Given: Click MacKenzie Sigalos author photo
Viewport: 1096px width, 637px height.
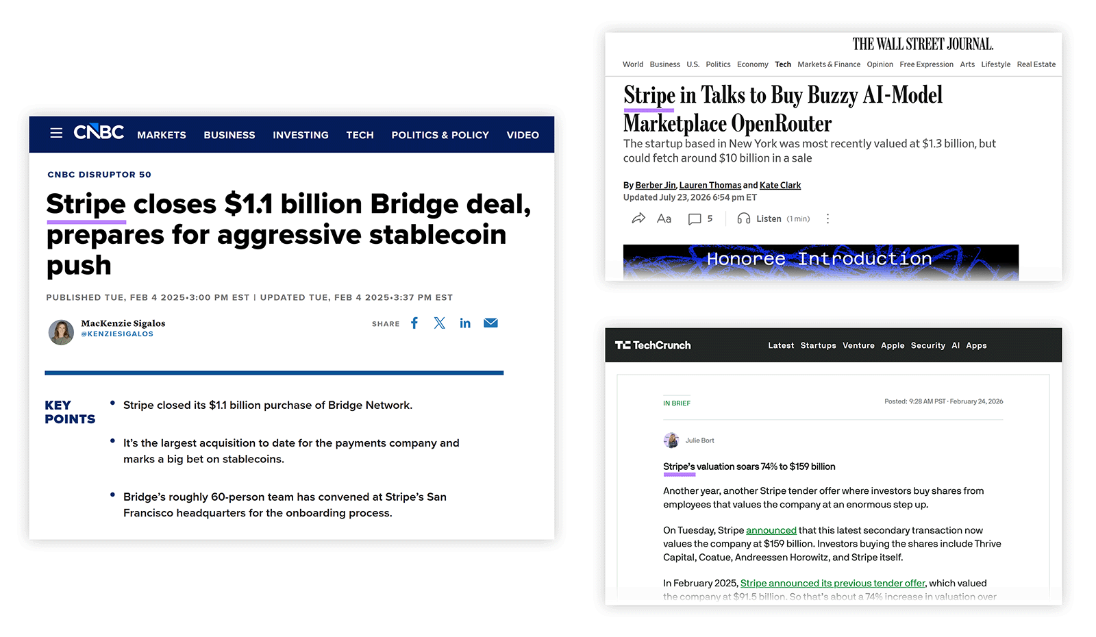Looking at the screenshot, I should pos(61,332).
